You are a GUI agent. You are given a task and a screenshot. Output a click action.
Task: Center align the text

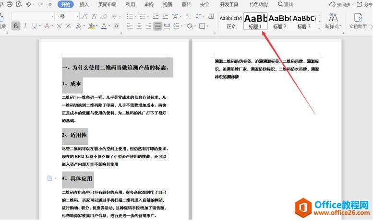pyautogui.click(x=139, y=26)
